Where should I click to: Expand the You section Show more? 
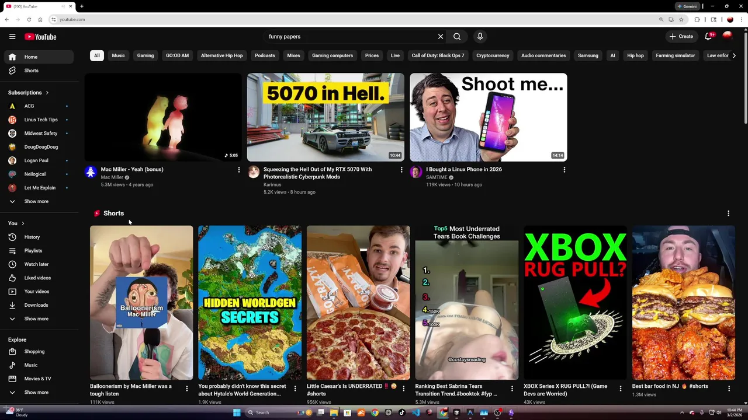[x=39, y=319]
